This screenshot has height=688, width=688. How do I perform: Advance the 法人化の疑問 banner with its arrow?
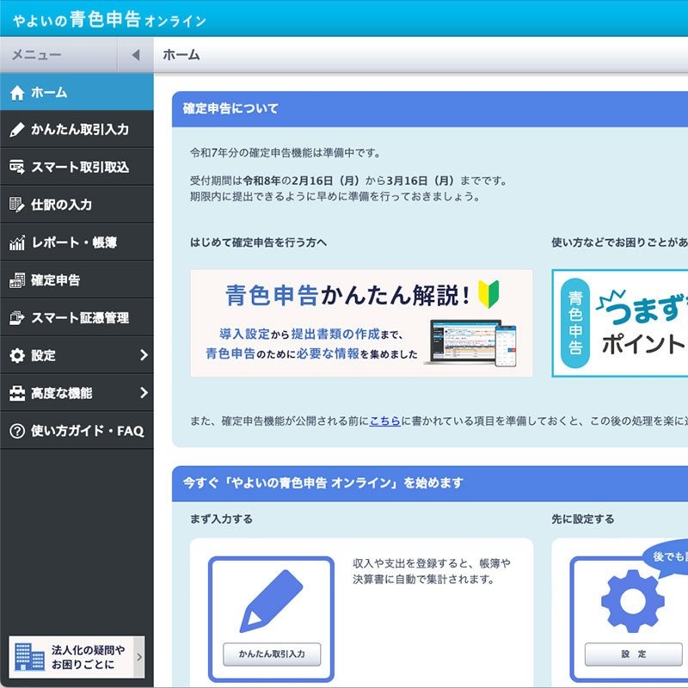[x=139, y=658]
